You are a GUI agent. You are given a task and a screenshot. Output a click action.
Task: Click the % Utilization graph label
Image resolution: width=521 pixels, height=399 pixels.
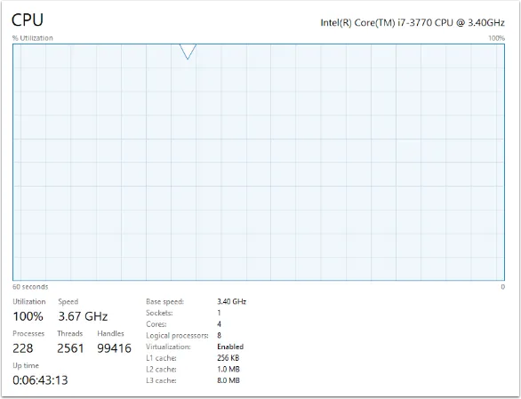(33, 38)
